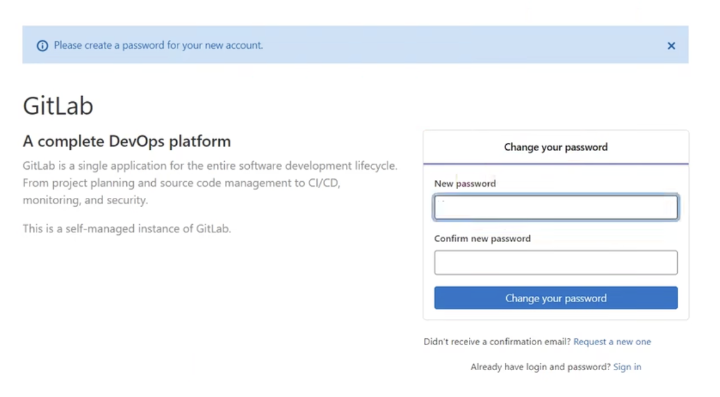
Task: Click the "Already have login and password?" text
Action: [540, 367]
